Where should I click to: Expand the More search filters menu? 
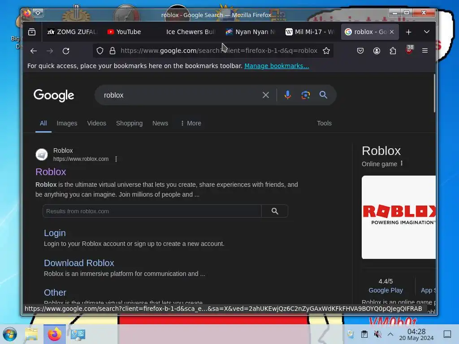191,123
